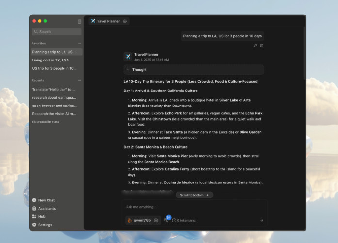Expand the Thought section
The height and width of the screenshot is (243, 338).
coord(194,70)
